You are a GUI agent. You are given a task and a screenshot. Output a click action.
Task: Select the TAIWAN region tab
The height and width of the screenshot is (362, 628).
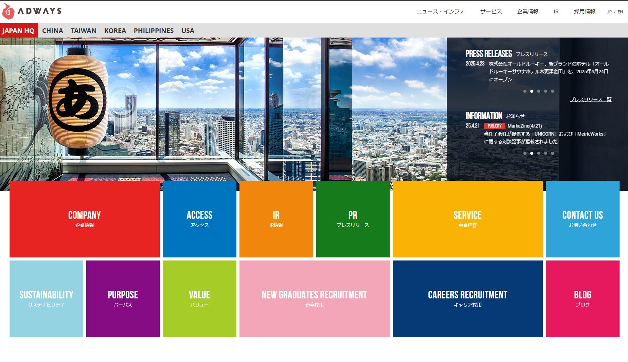(x=84, y=31)
